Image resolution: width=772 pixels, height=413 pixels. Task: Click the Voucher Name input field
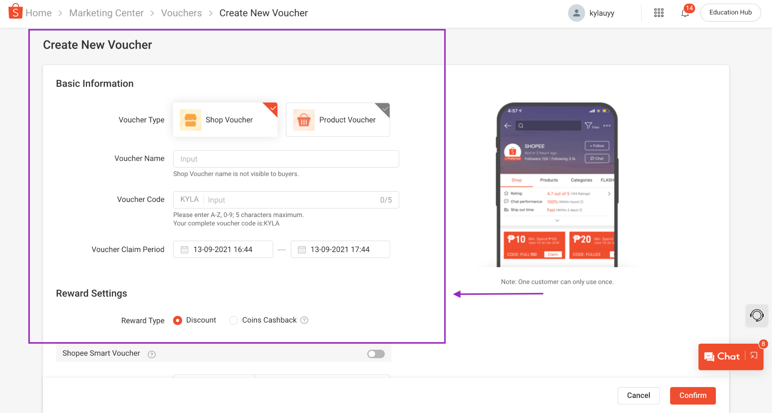pos(286,159)
